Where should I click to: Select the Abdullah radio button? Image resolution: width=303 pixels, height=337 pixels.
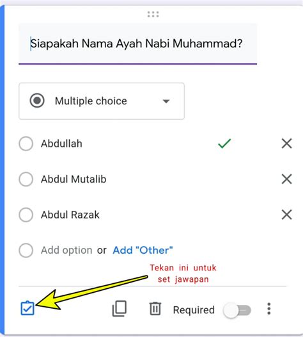26,144
